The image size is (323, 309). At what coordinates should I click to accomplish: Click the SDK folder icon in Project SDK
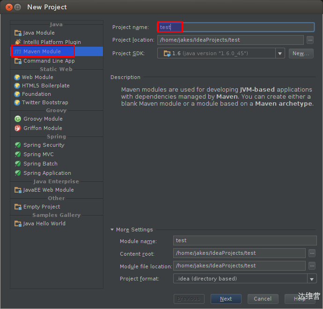point(167,53)
